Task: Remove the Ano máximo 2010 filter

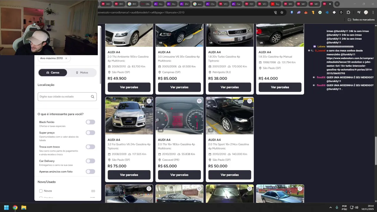Action: 66,58
